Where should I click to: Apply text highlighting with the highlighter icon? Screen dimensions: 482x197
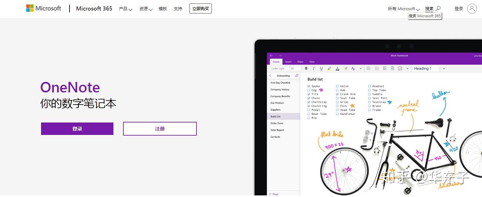(329, 68)
